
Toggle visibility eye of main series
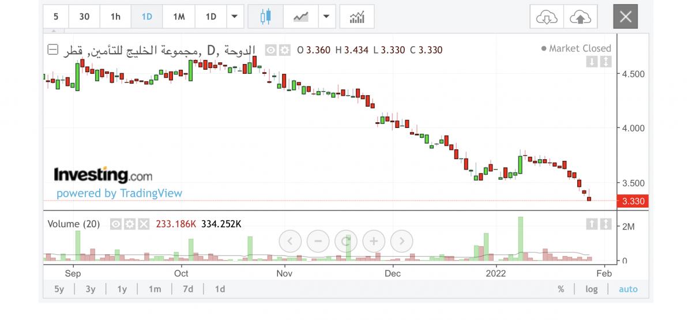tap(271, 50)
